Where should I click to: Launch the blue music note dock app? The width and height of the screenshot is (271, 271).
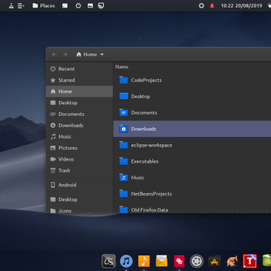(126, 261)
